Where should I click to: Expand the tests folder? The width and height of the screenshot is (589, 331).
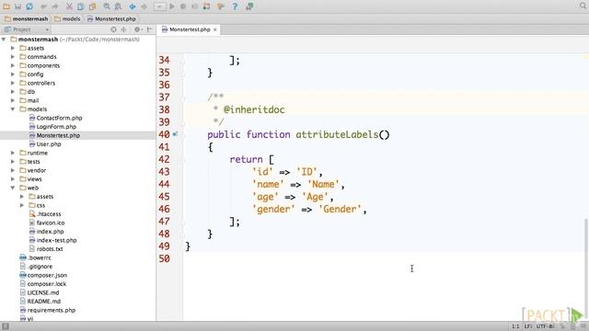[x=13, y=162]
